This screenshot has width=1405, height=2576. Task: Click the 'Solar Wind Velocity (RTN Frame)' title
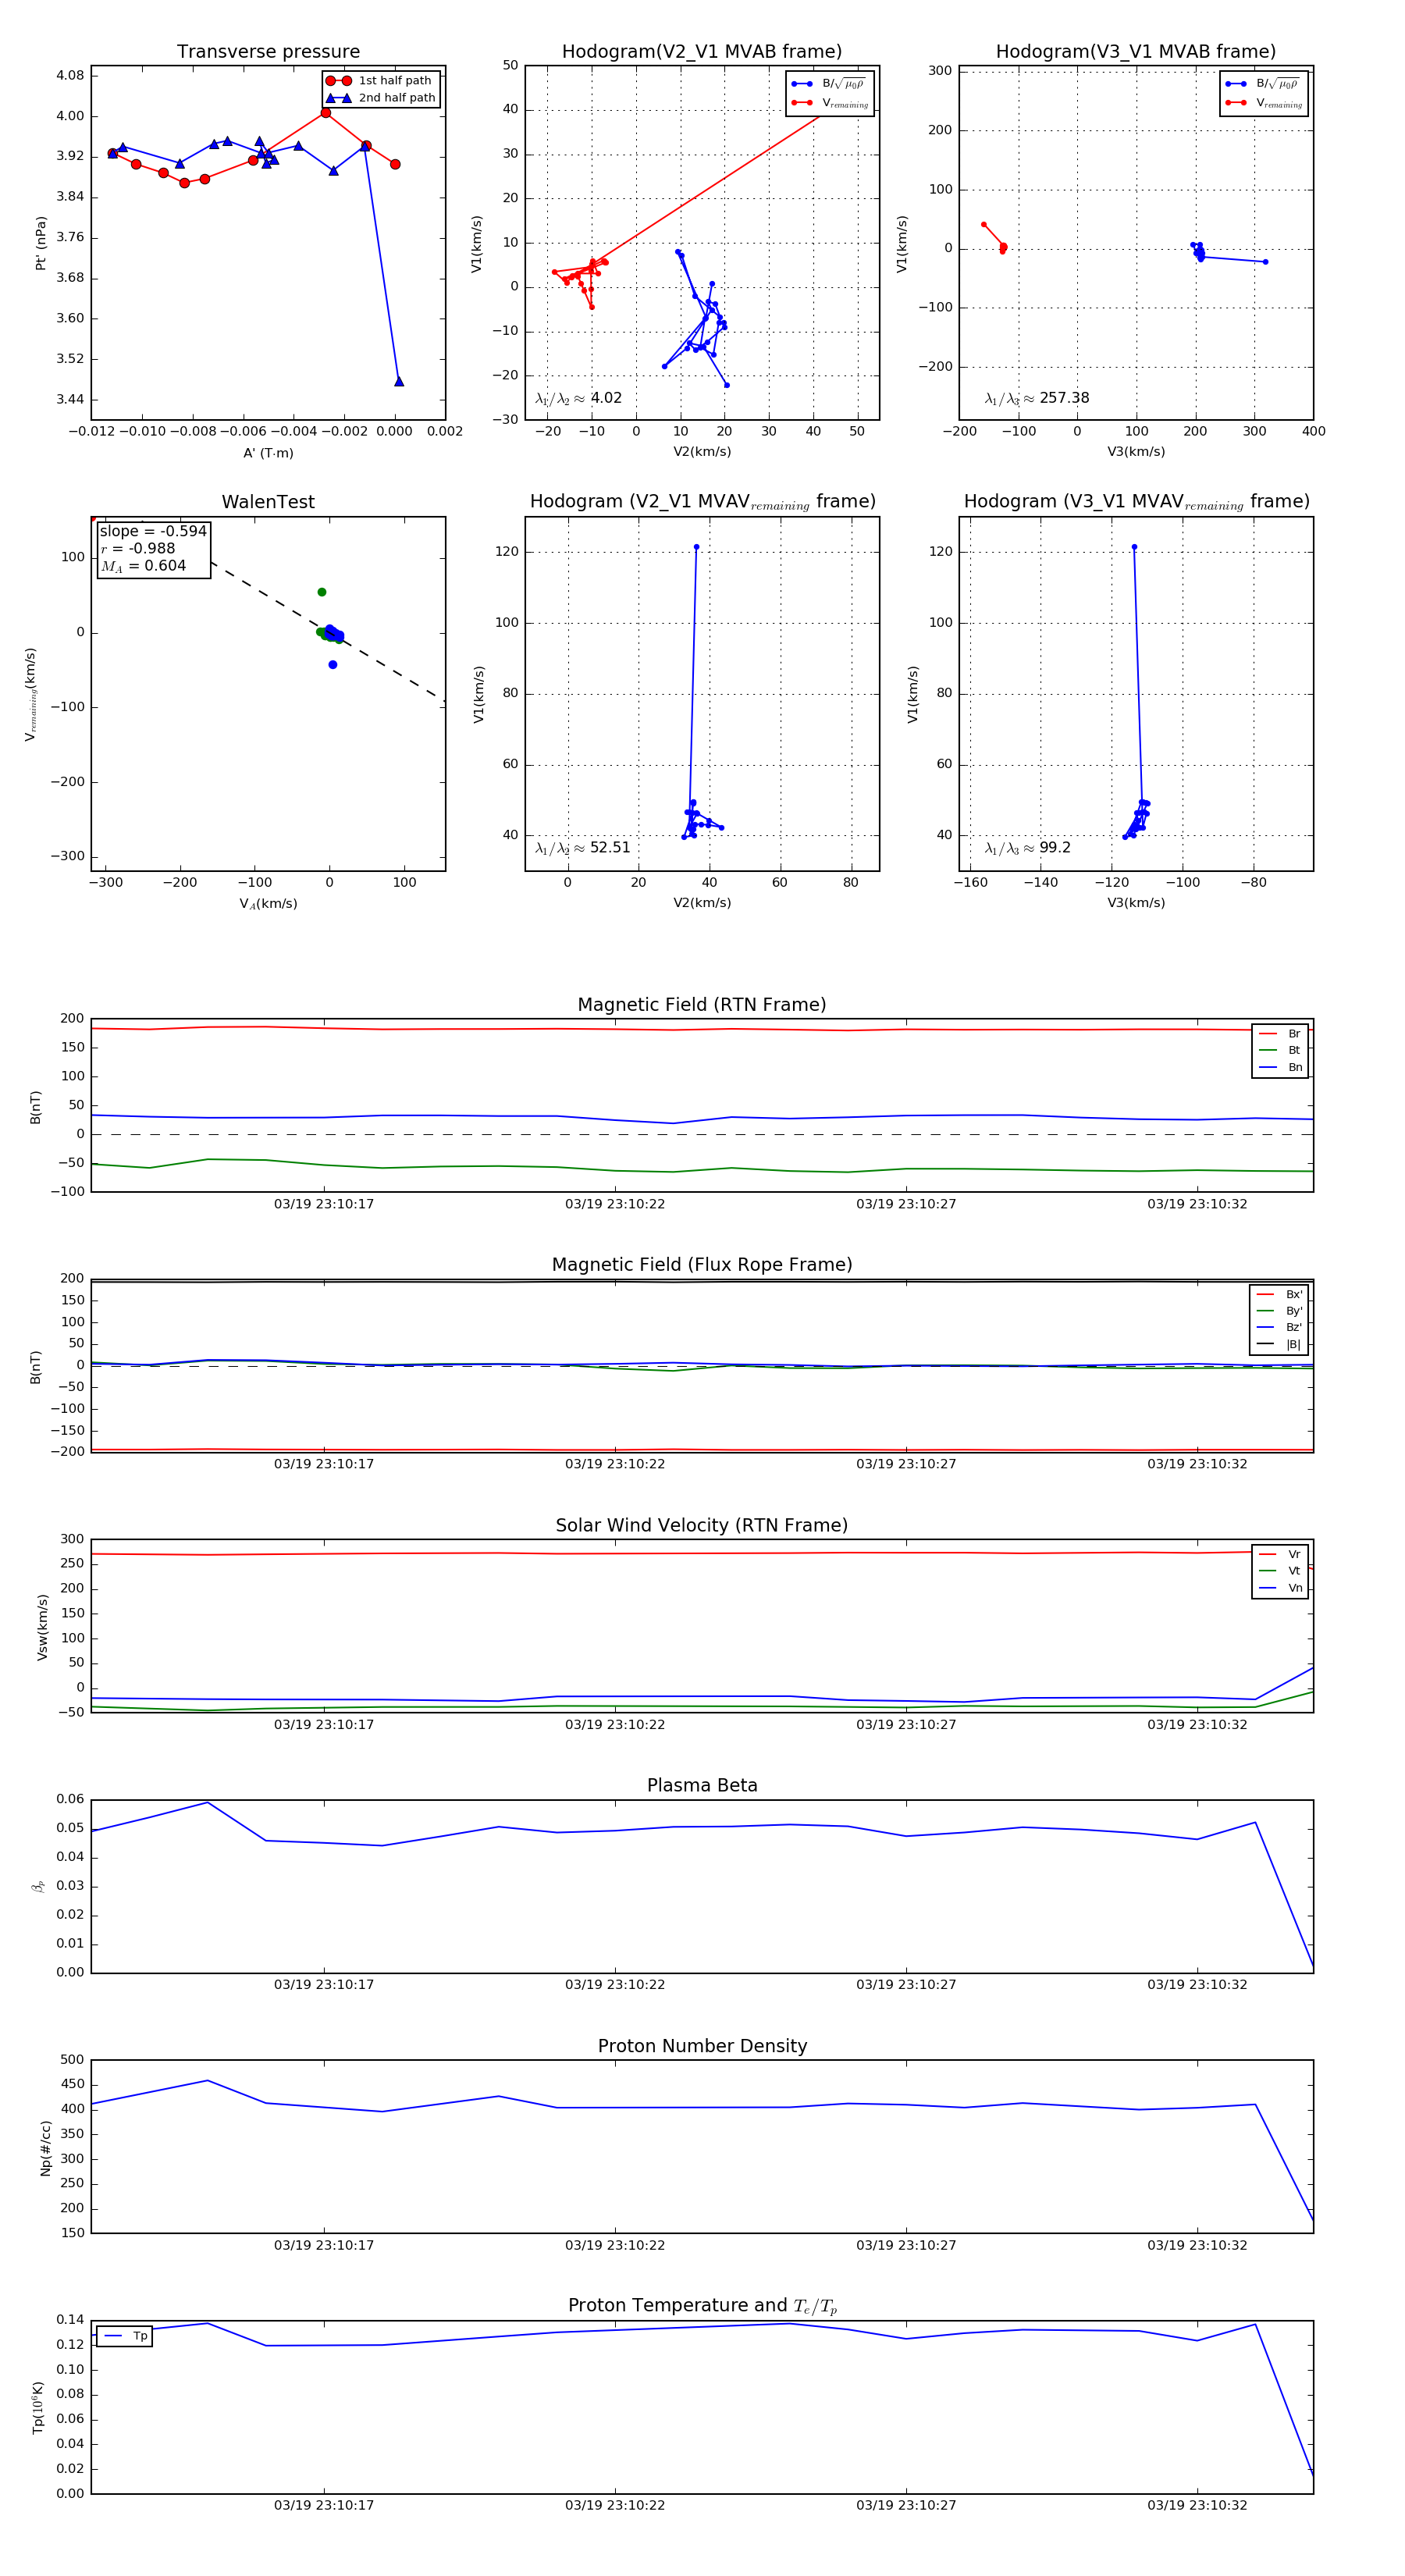pyautogui.click(x=702, y=1526)
